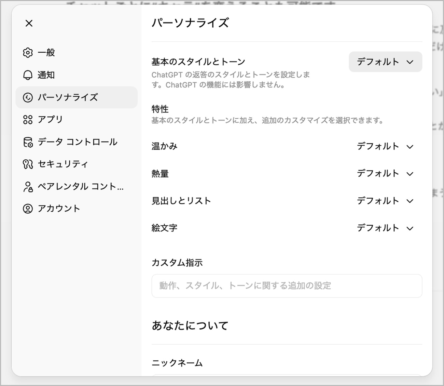Expand the 温かみ dropdown
Screen dimensions: 444x386
pos(385,147)
